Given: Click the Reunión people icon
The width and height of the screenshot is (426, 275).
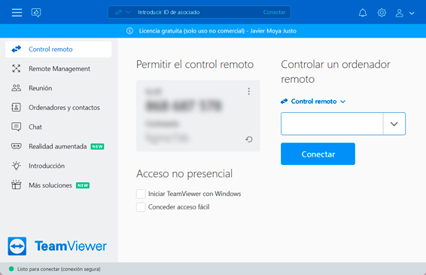Looking at the screenshot, I should (17, 88).
